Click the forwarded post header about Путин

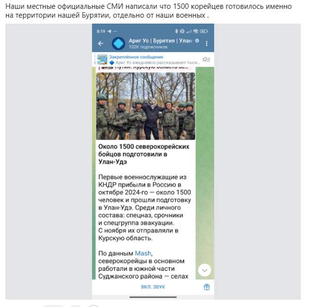[146, 68]
